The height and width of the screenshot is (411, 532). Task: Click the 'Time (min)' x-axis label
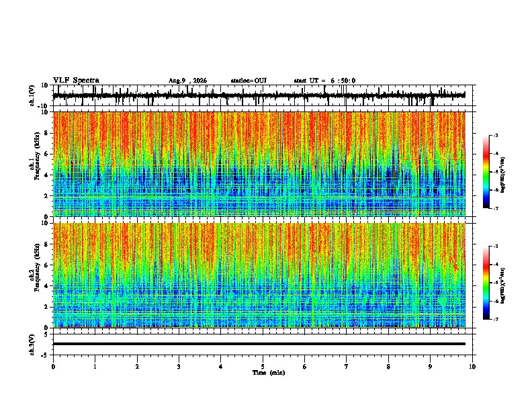click(x=269, y=373)
